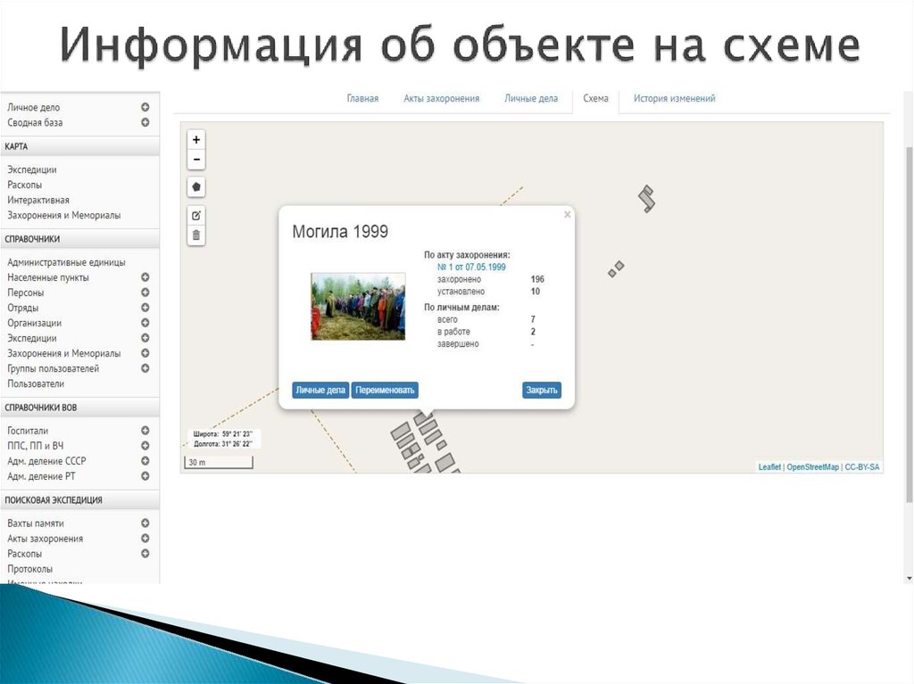Open the Главная tab
914x684 pixels.
362,98
